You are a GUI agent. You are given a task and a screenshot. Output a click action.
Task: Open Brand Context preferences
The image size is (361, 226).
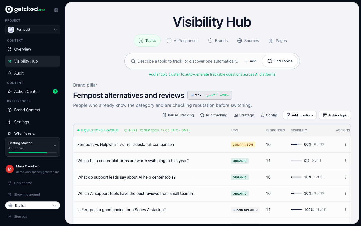[x=33, y=110]
